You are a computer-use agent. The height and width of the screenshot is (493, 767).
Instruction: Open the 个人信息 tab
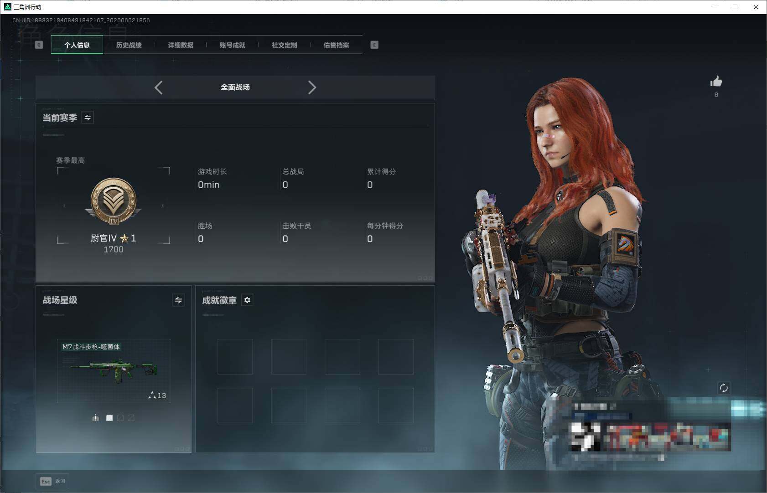77,45
